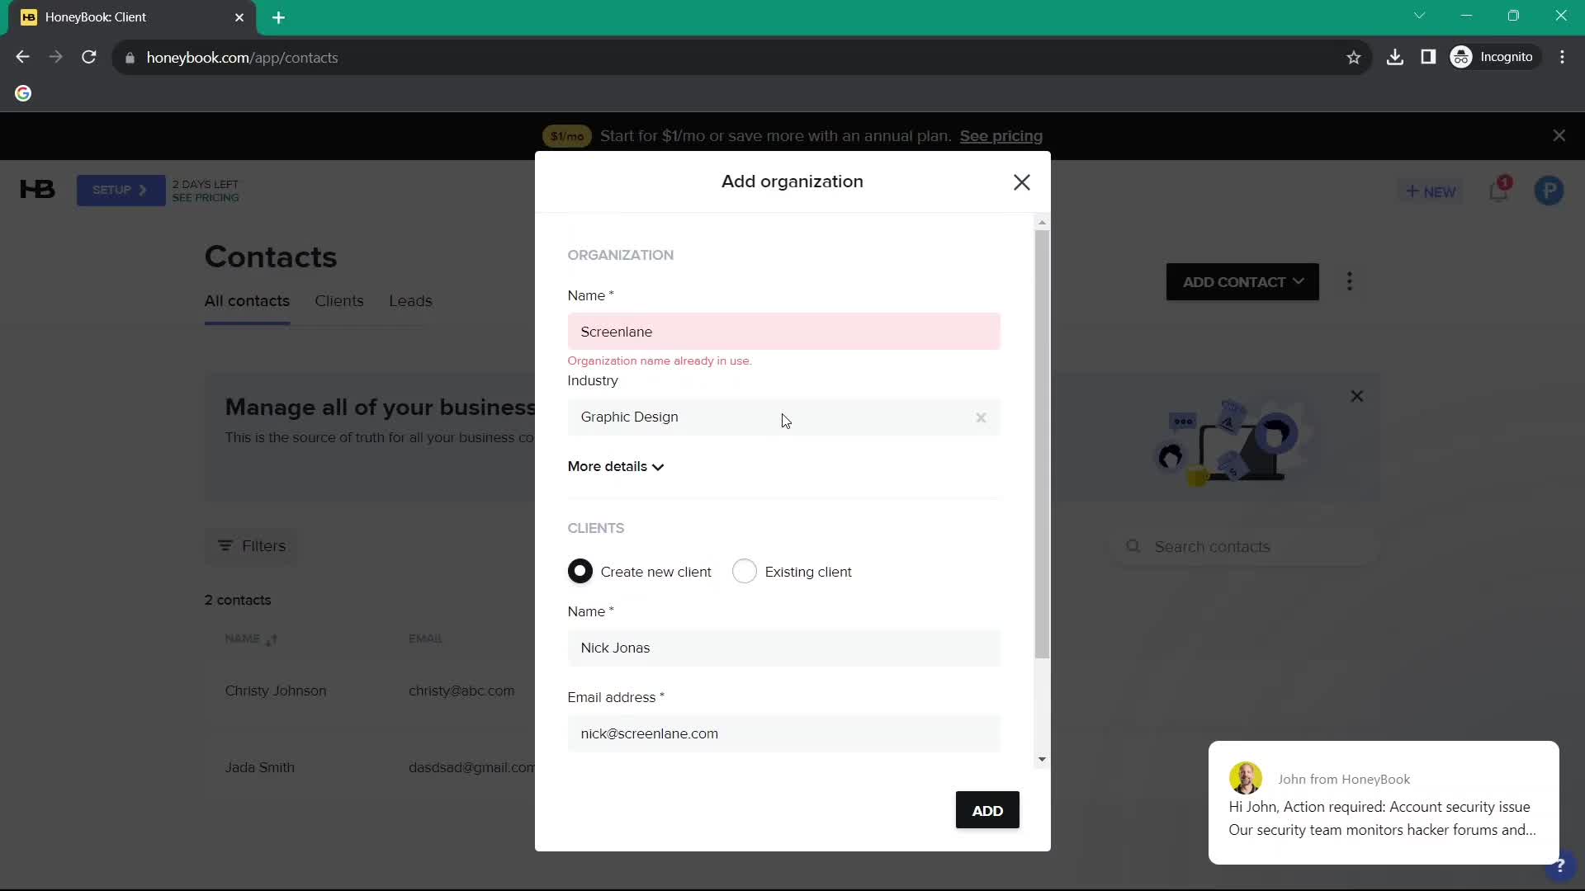Image resolution: width=1585 pixels, height=891 pixels.
Task: Click SEE PRICING link under days left
Action: point(206,198)
